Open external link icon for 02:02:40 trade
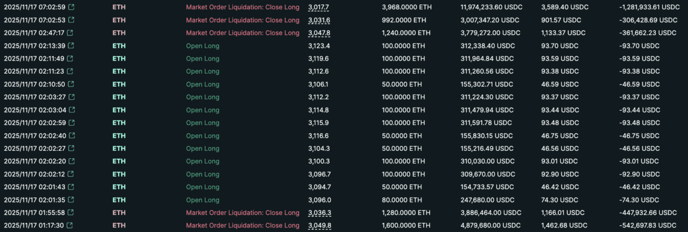Screen dimensions: 688x232 tap(70, 136)
